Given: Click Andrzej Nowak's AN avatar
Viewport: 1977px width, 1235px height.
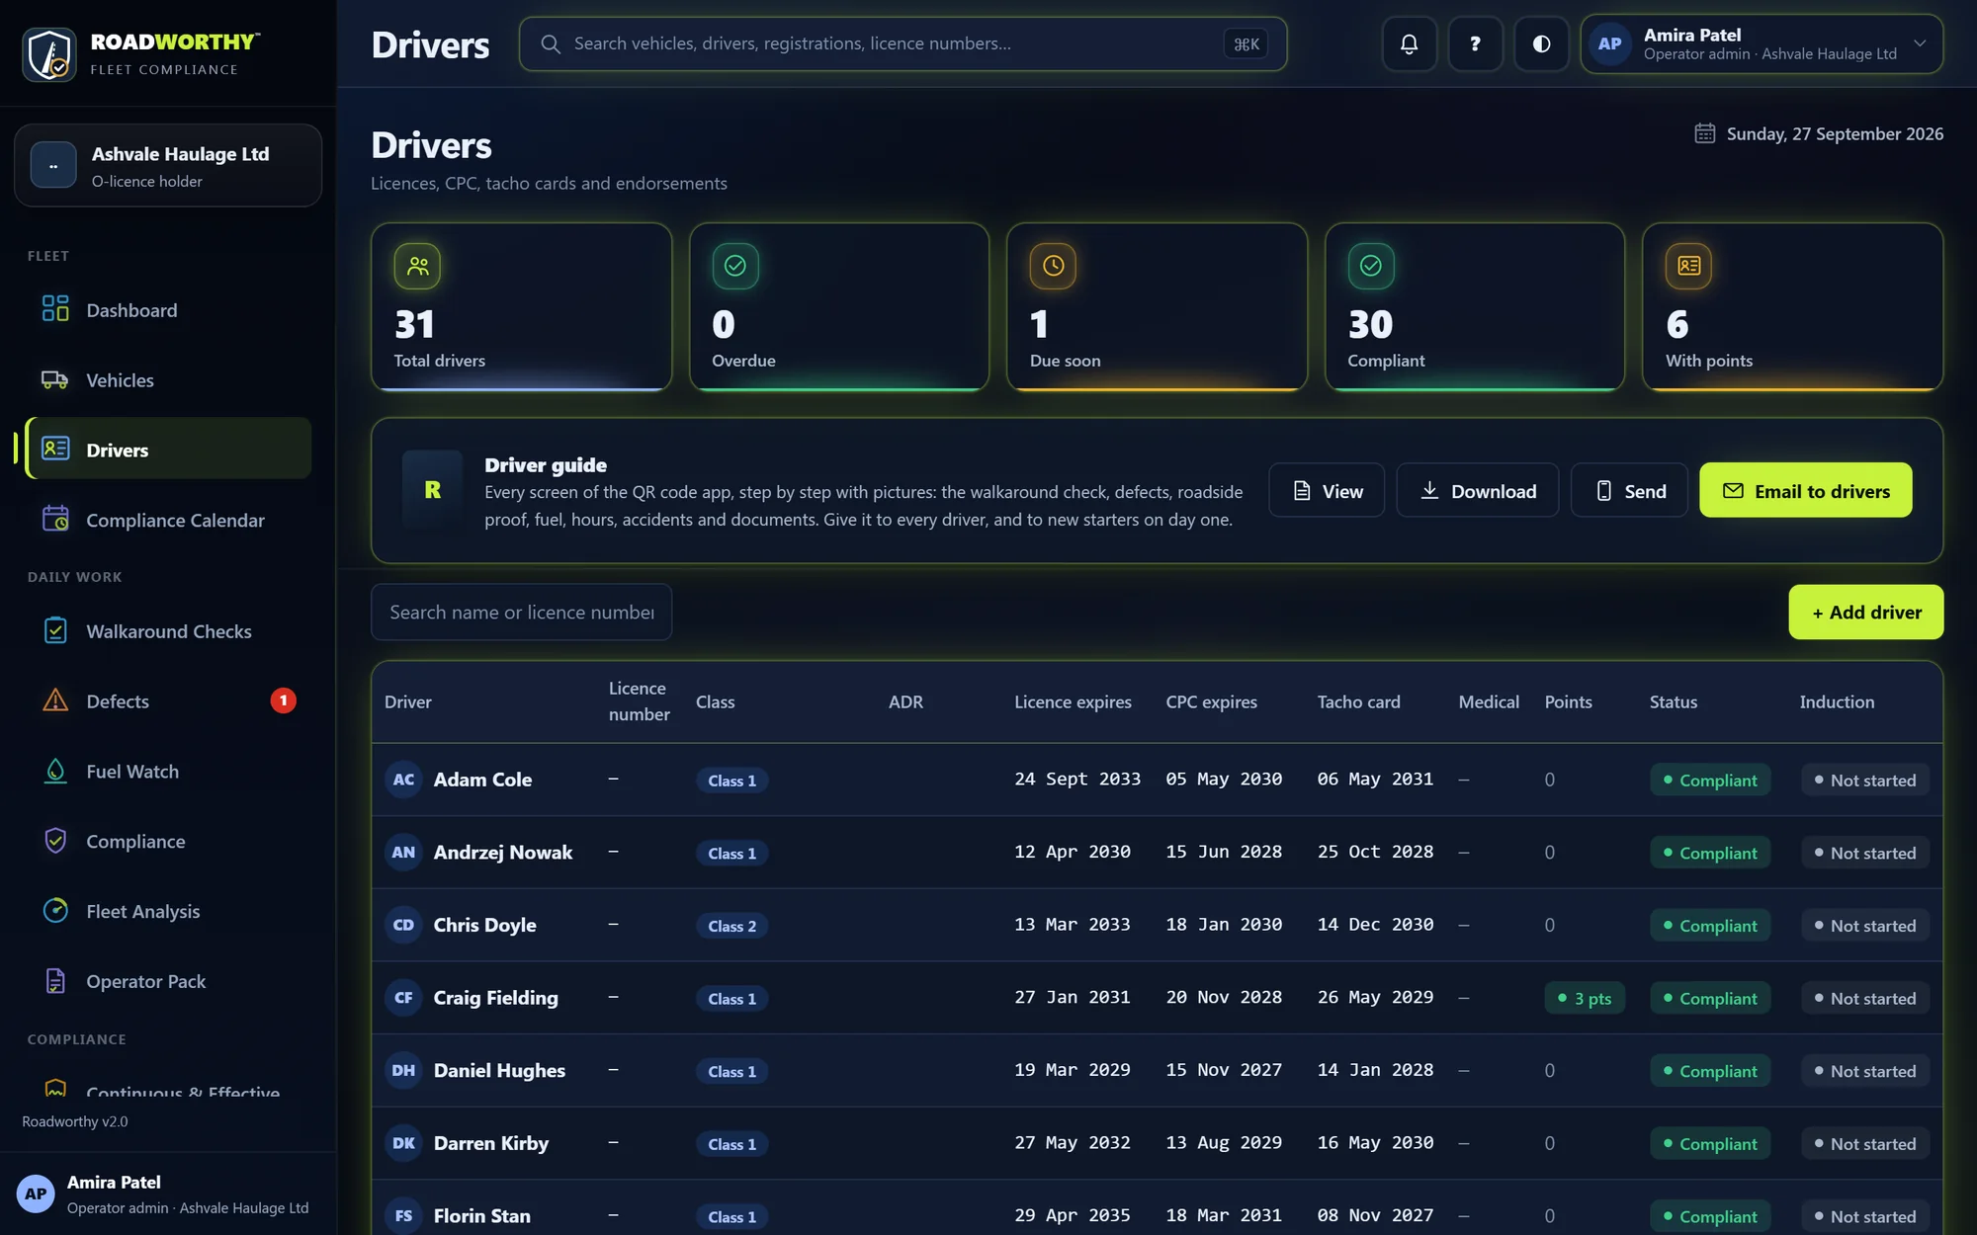Looking at the screenshot, I should click(x=403, y=852).
